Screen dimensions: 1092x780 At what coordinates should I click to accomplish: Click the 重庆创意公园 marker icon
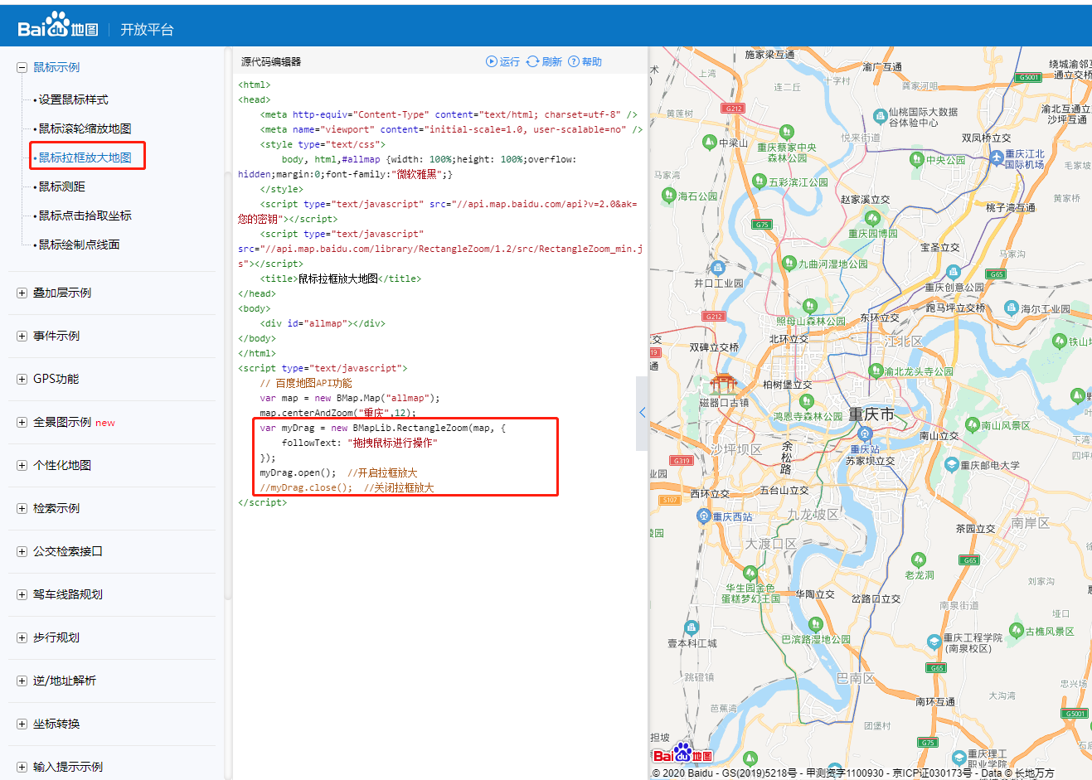click(953, 272)
